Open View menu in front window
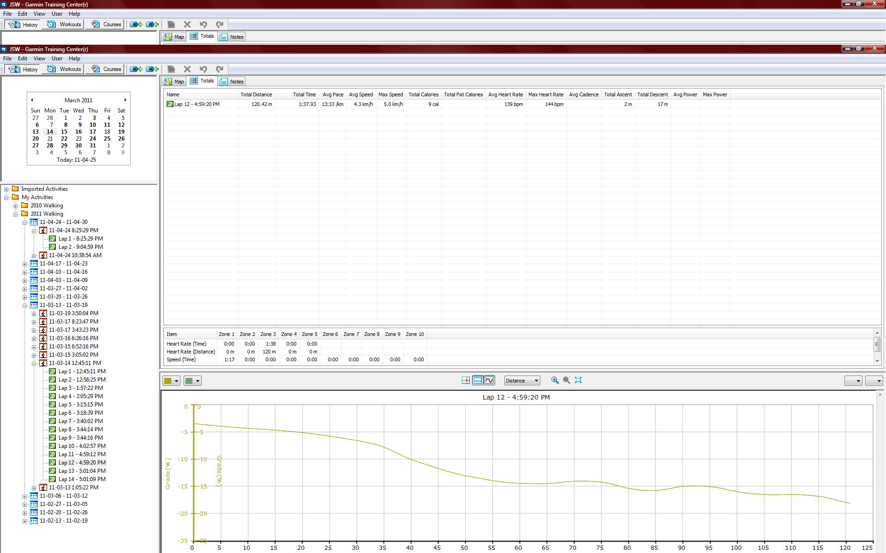 (39, 59)
